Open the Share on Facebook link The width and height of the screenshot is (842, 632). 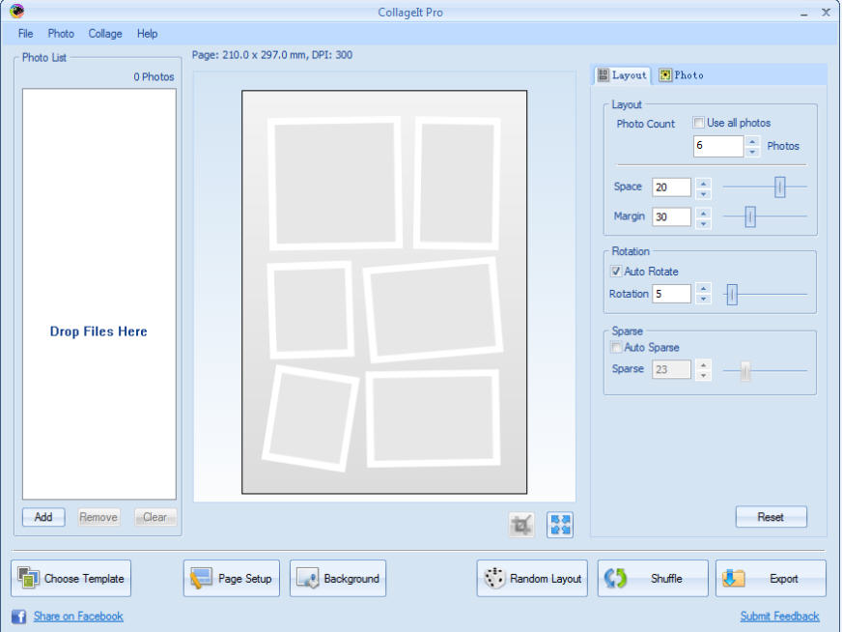(x=78, y=617)
